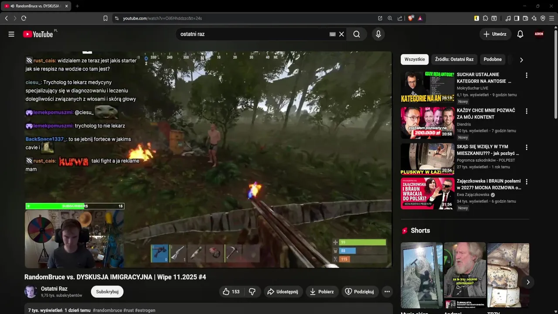Open the Diendris channel name
Viewport: 558px width, 314px height.
464,124
